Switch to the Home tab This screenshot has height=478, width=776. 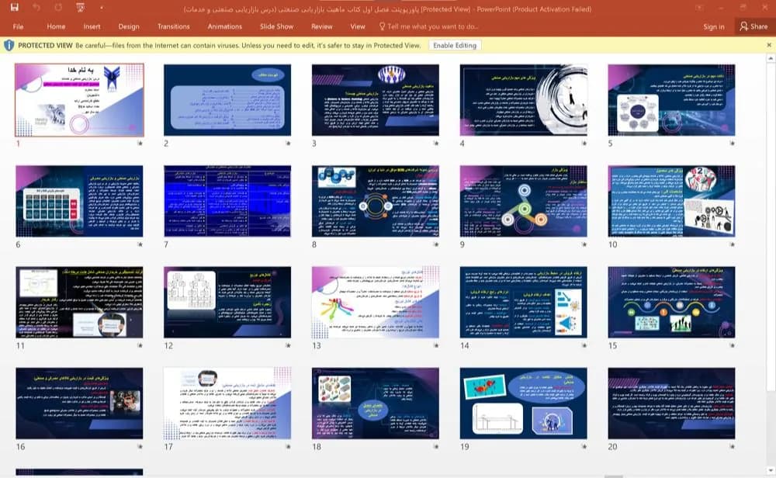click(56, 26)
